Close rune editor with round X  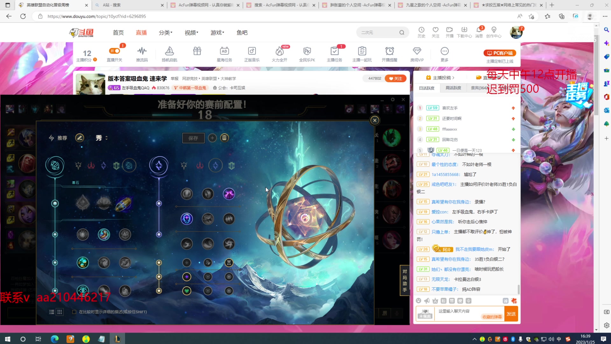pos(375,120)
